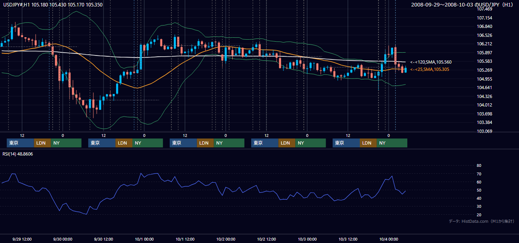Click the bottom price label 103.069
This screenshot has height=243, width=519.
click(485, 131)
